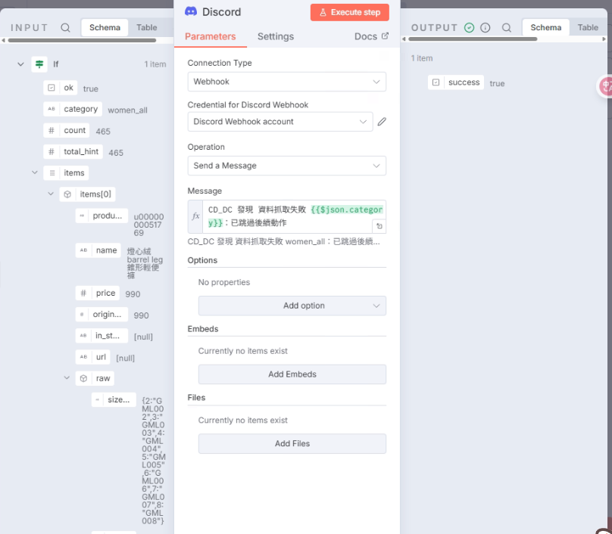
Task: Click the size... field pill
Action: 114,399
